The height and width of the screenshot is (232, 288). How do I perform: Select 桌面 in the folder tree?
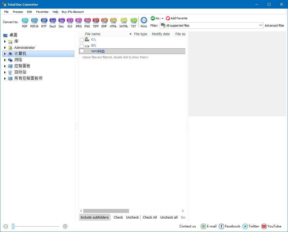tap(13, 35)
